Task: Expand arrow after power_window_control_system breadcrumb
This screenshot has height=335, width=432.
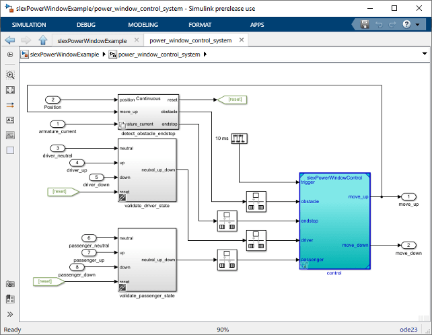Action: [x=205, y=54]
